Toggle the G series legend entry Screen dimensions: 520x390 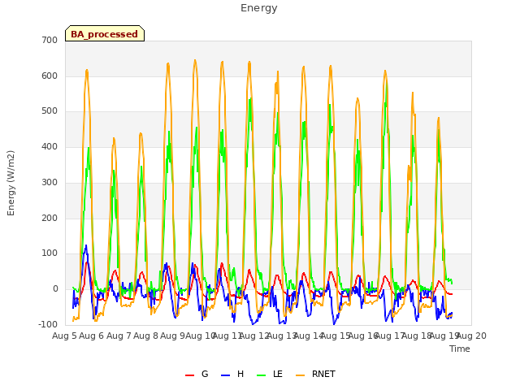click(x=197, y=375)
